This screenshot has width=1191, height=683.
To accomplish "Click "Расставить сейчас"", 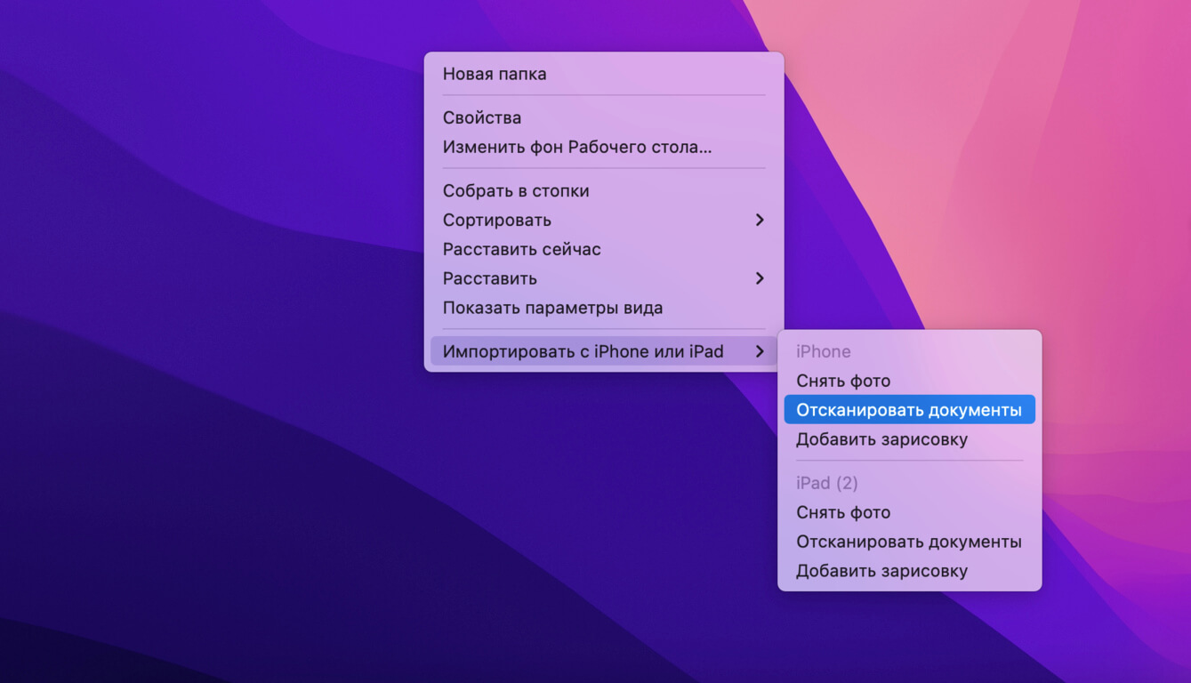I will click(522, 249).
